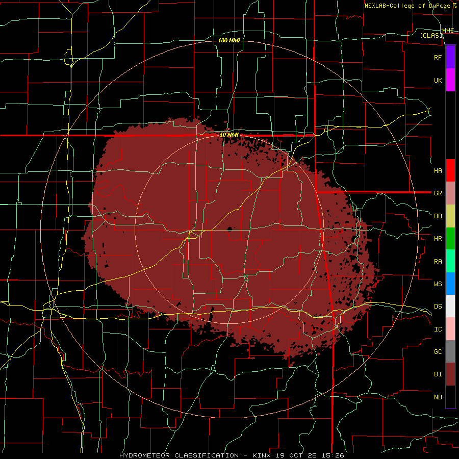Pick the HR green legend swatch
This screenshot has width=459, height=459.
click(x=450, y=239)
